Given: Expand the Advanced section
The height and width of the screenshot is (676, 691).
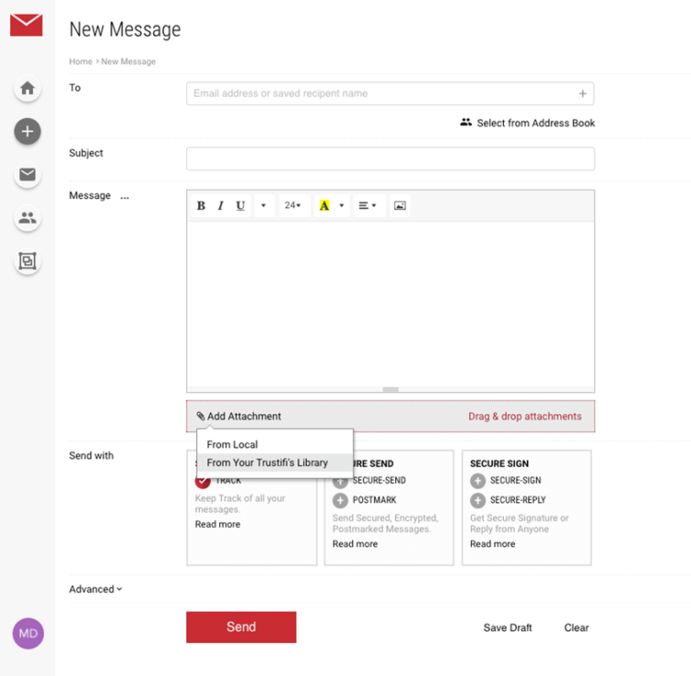Looking at the screenshot, I should [x=95, y=589].
